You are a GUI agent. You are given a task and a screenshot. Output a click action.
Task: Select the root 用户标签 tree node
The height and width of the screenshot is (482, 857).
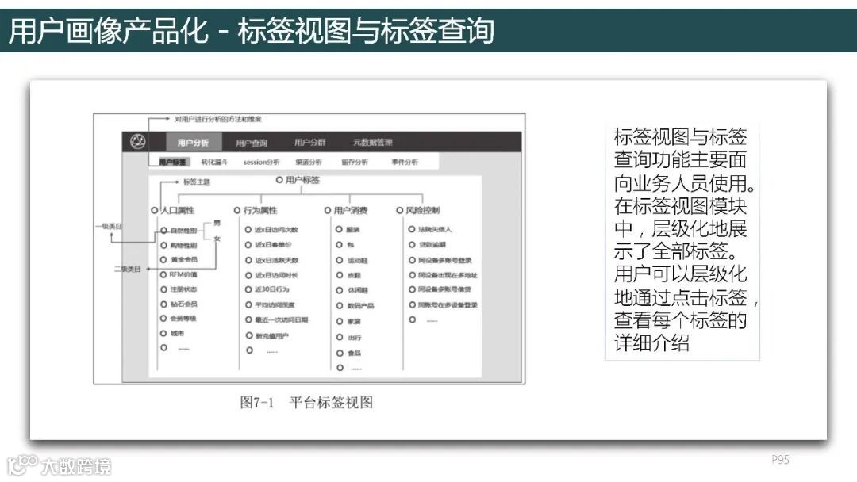(298, 180)
